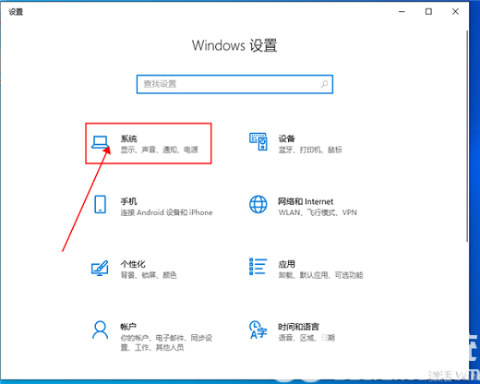Image resolution: width=480 pixels, height=384 pixels.
Task: Open the 设备 keyboard and speaker icon
Action: (258, 141)
